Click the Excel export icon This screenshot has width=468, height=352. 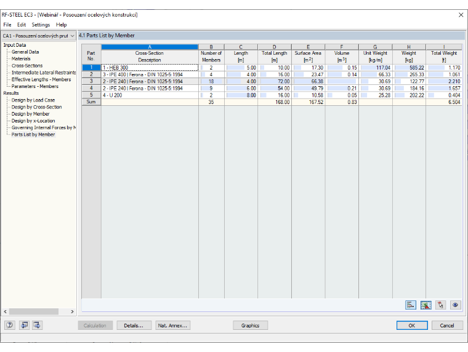coord(426,305)
